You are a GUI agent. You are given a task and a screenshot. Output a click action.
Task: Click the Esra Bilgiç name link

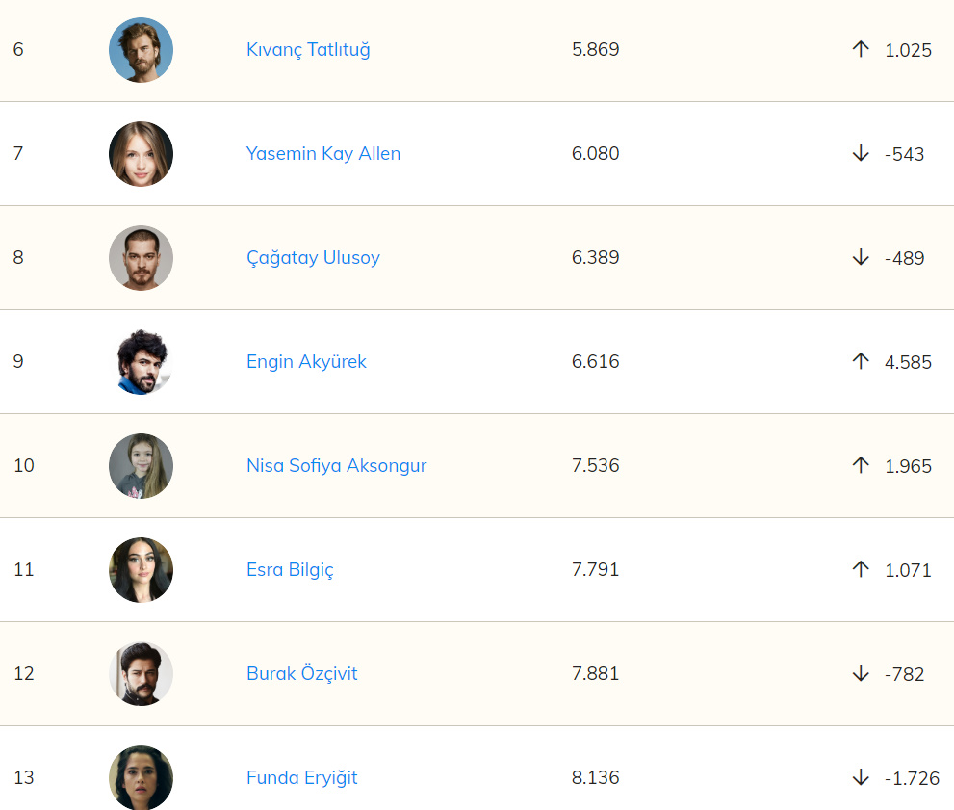tap(290, 570)
